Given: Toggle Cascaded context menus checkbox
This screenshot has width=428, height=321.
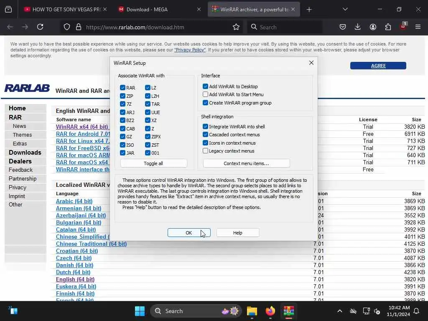Looking at the screenshot, I should 206,135.
